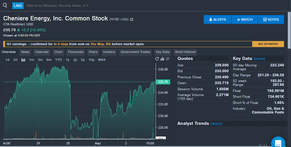This screenshot has width=291, height=147.
Task: Click the Float value 198.891M
Action: 276,91
